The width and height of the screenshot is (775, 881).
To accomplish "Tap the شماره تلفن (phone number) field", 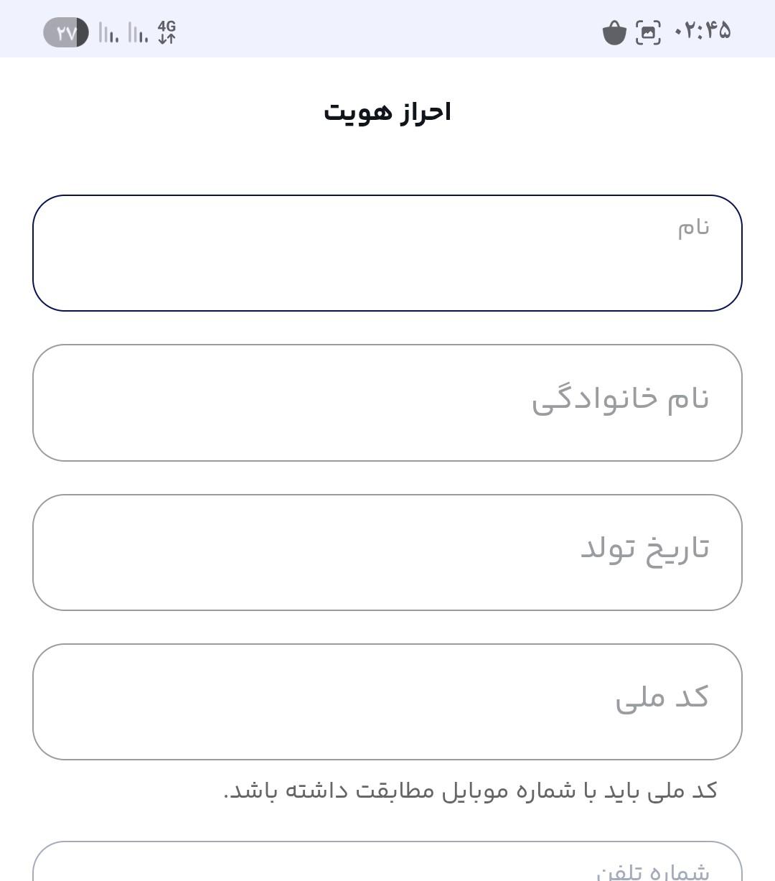I will (x=387, y=865).
